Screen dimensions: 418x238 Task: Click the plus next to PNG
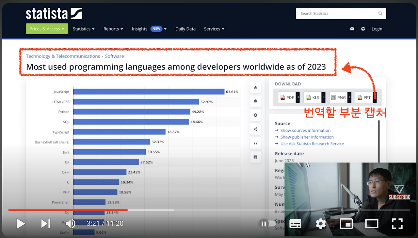(349, 97)
